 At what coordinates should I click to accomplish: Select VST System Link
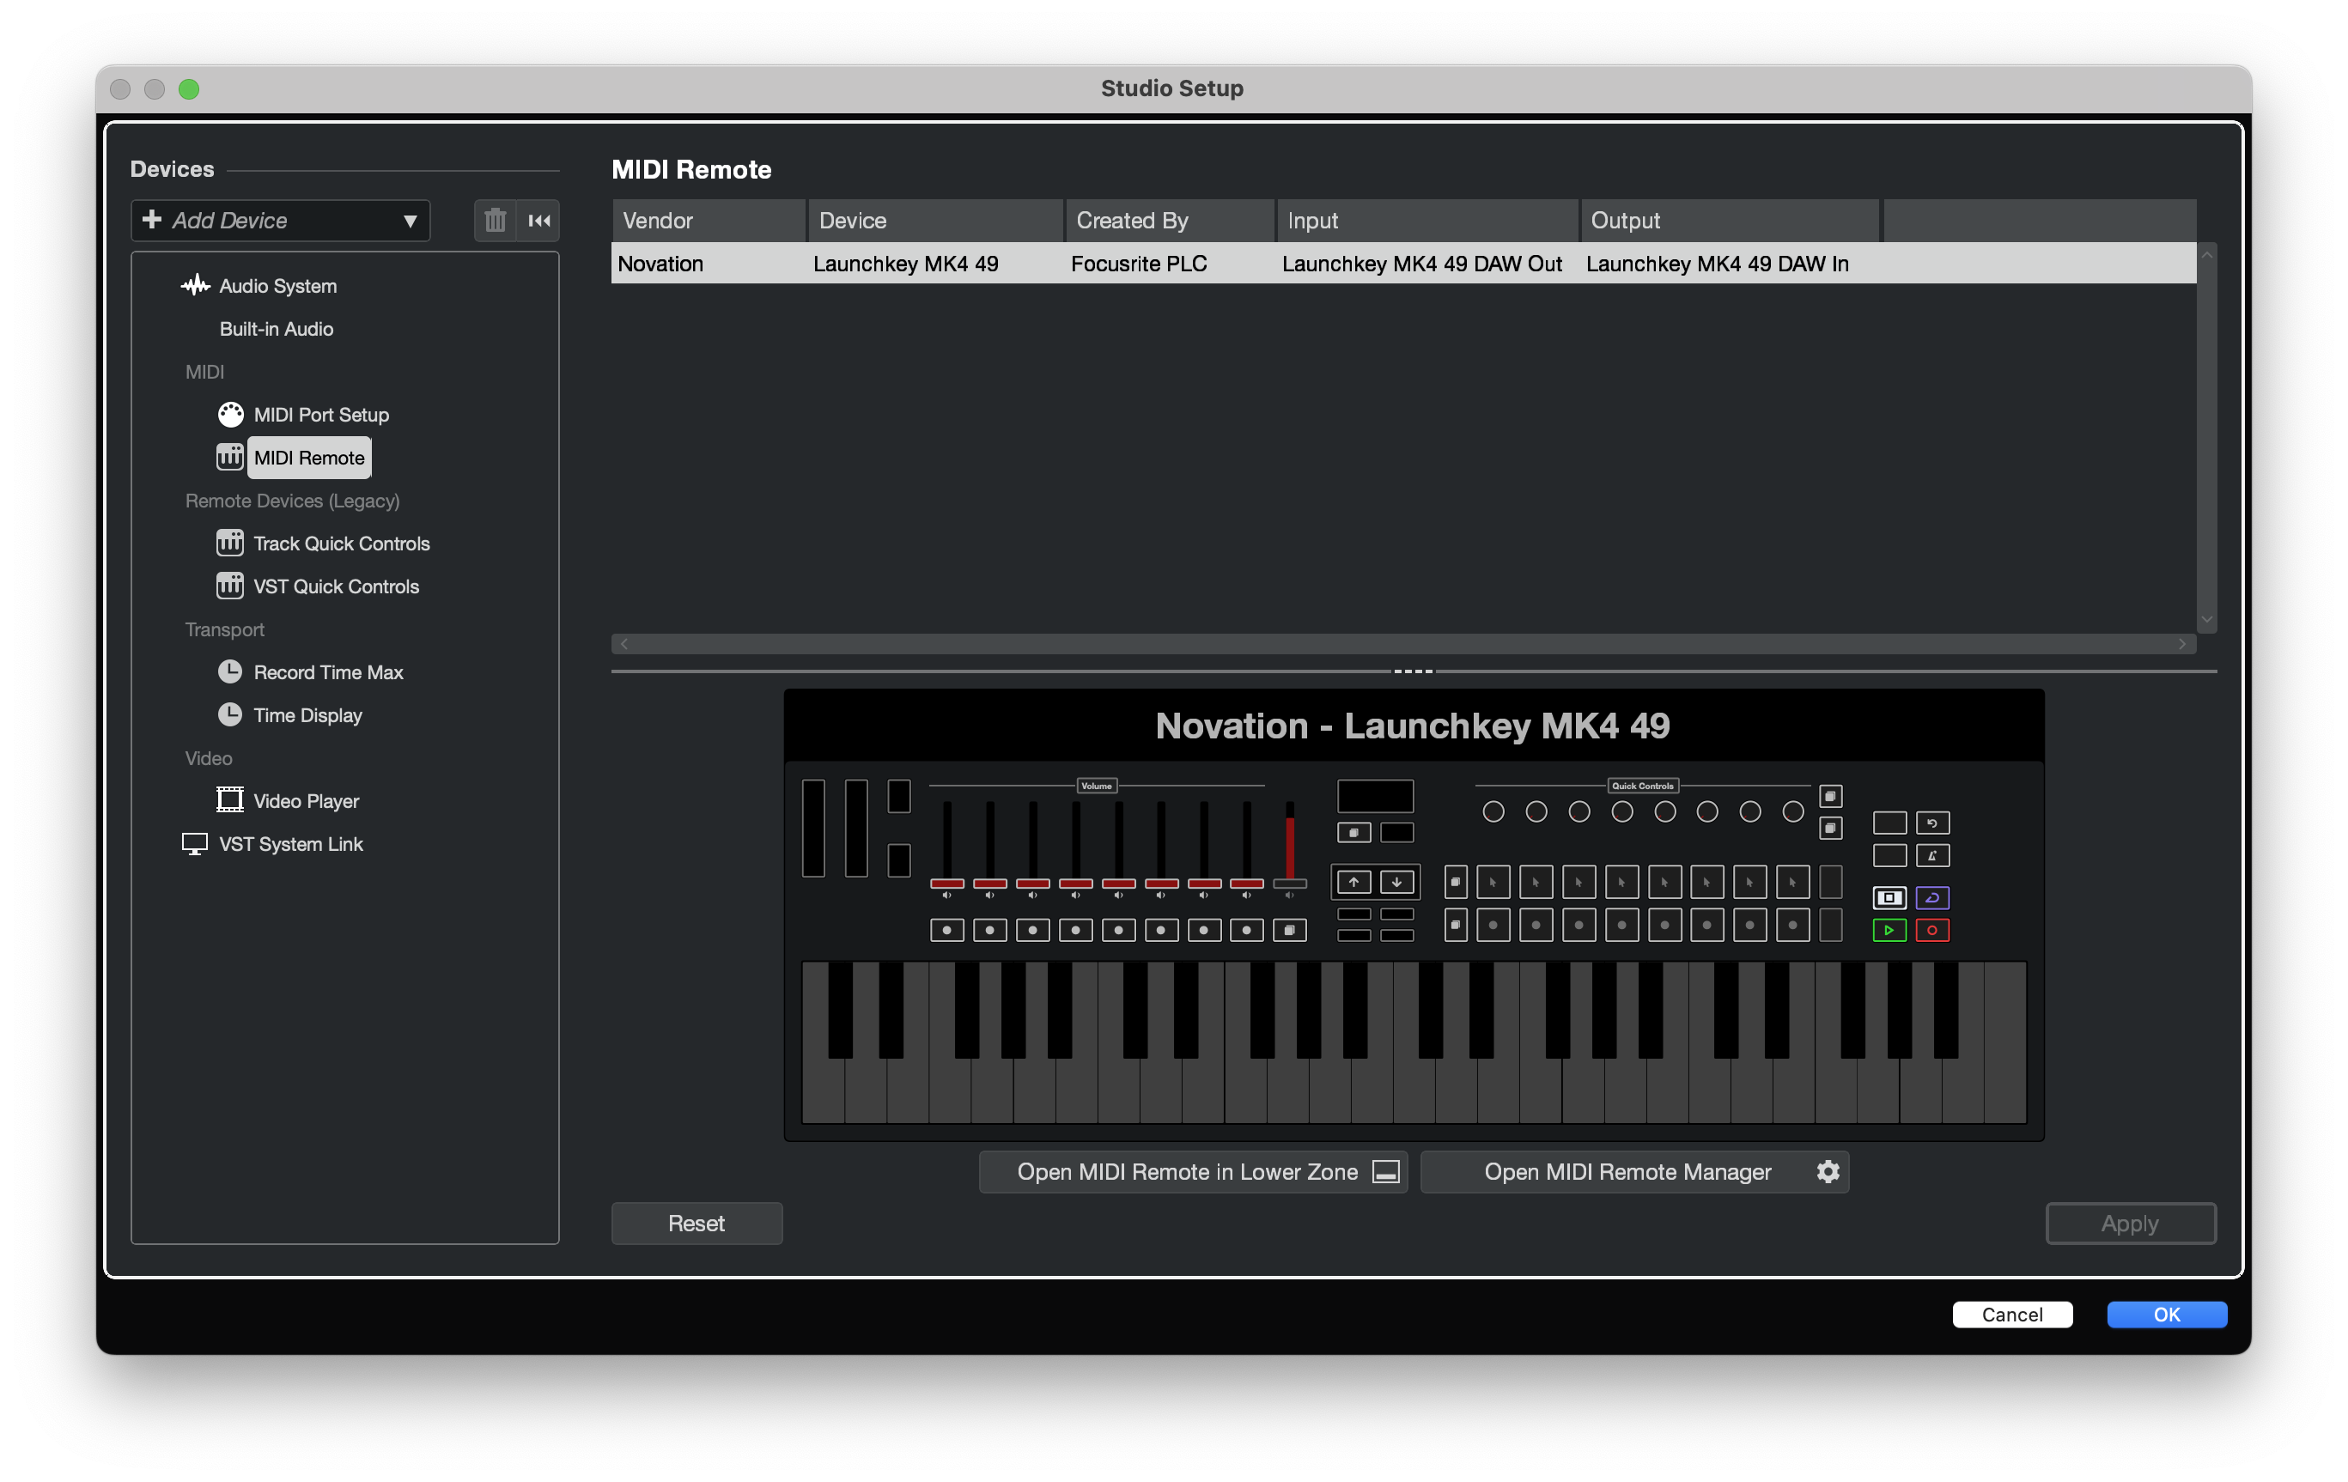point(290,843)
